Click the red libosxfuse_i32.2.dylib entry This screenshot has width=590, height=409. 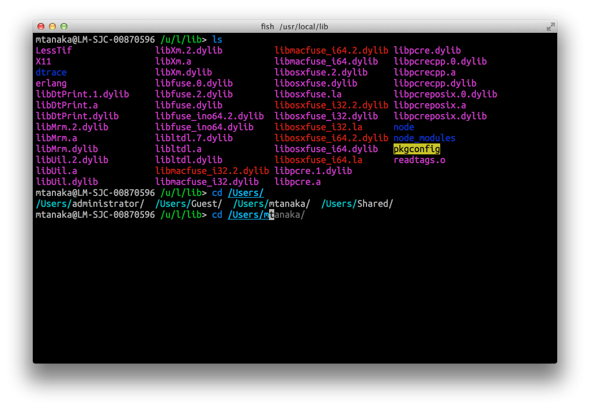pos(331,105)
